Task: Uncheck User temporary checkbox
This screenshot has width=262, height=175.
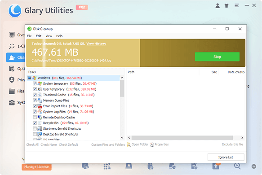Action: click(35, 89)
